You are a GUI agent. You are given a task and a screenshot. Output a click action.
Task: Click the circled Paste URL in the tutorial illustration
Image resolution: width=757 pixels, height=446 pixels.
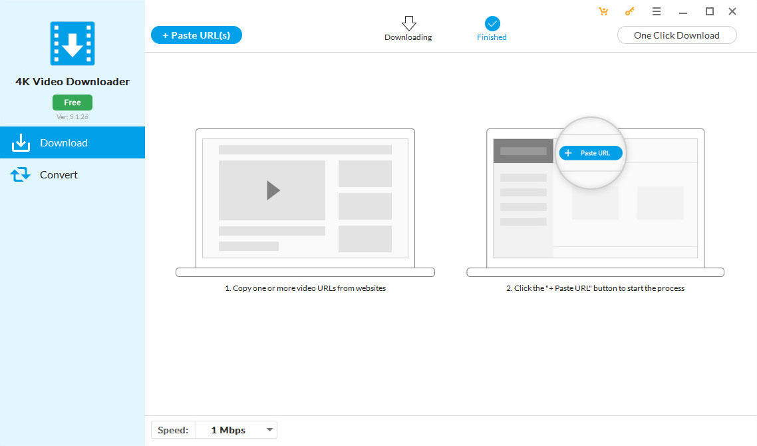point(590,152)
